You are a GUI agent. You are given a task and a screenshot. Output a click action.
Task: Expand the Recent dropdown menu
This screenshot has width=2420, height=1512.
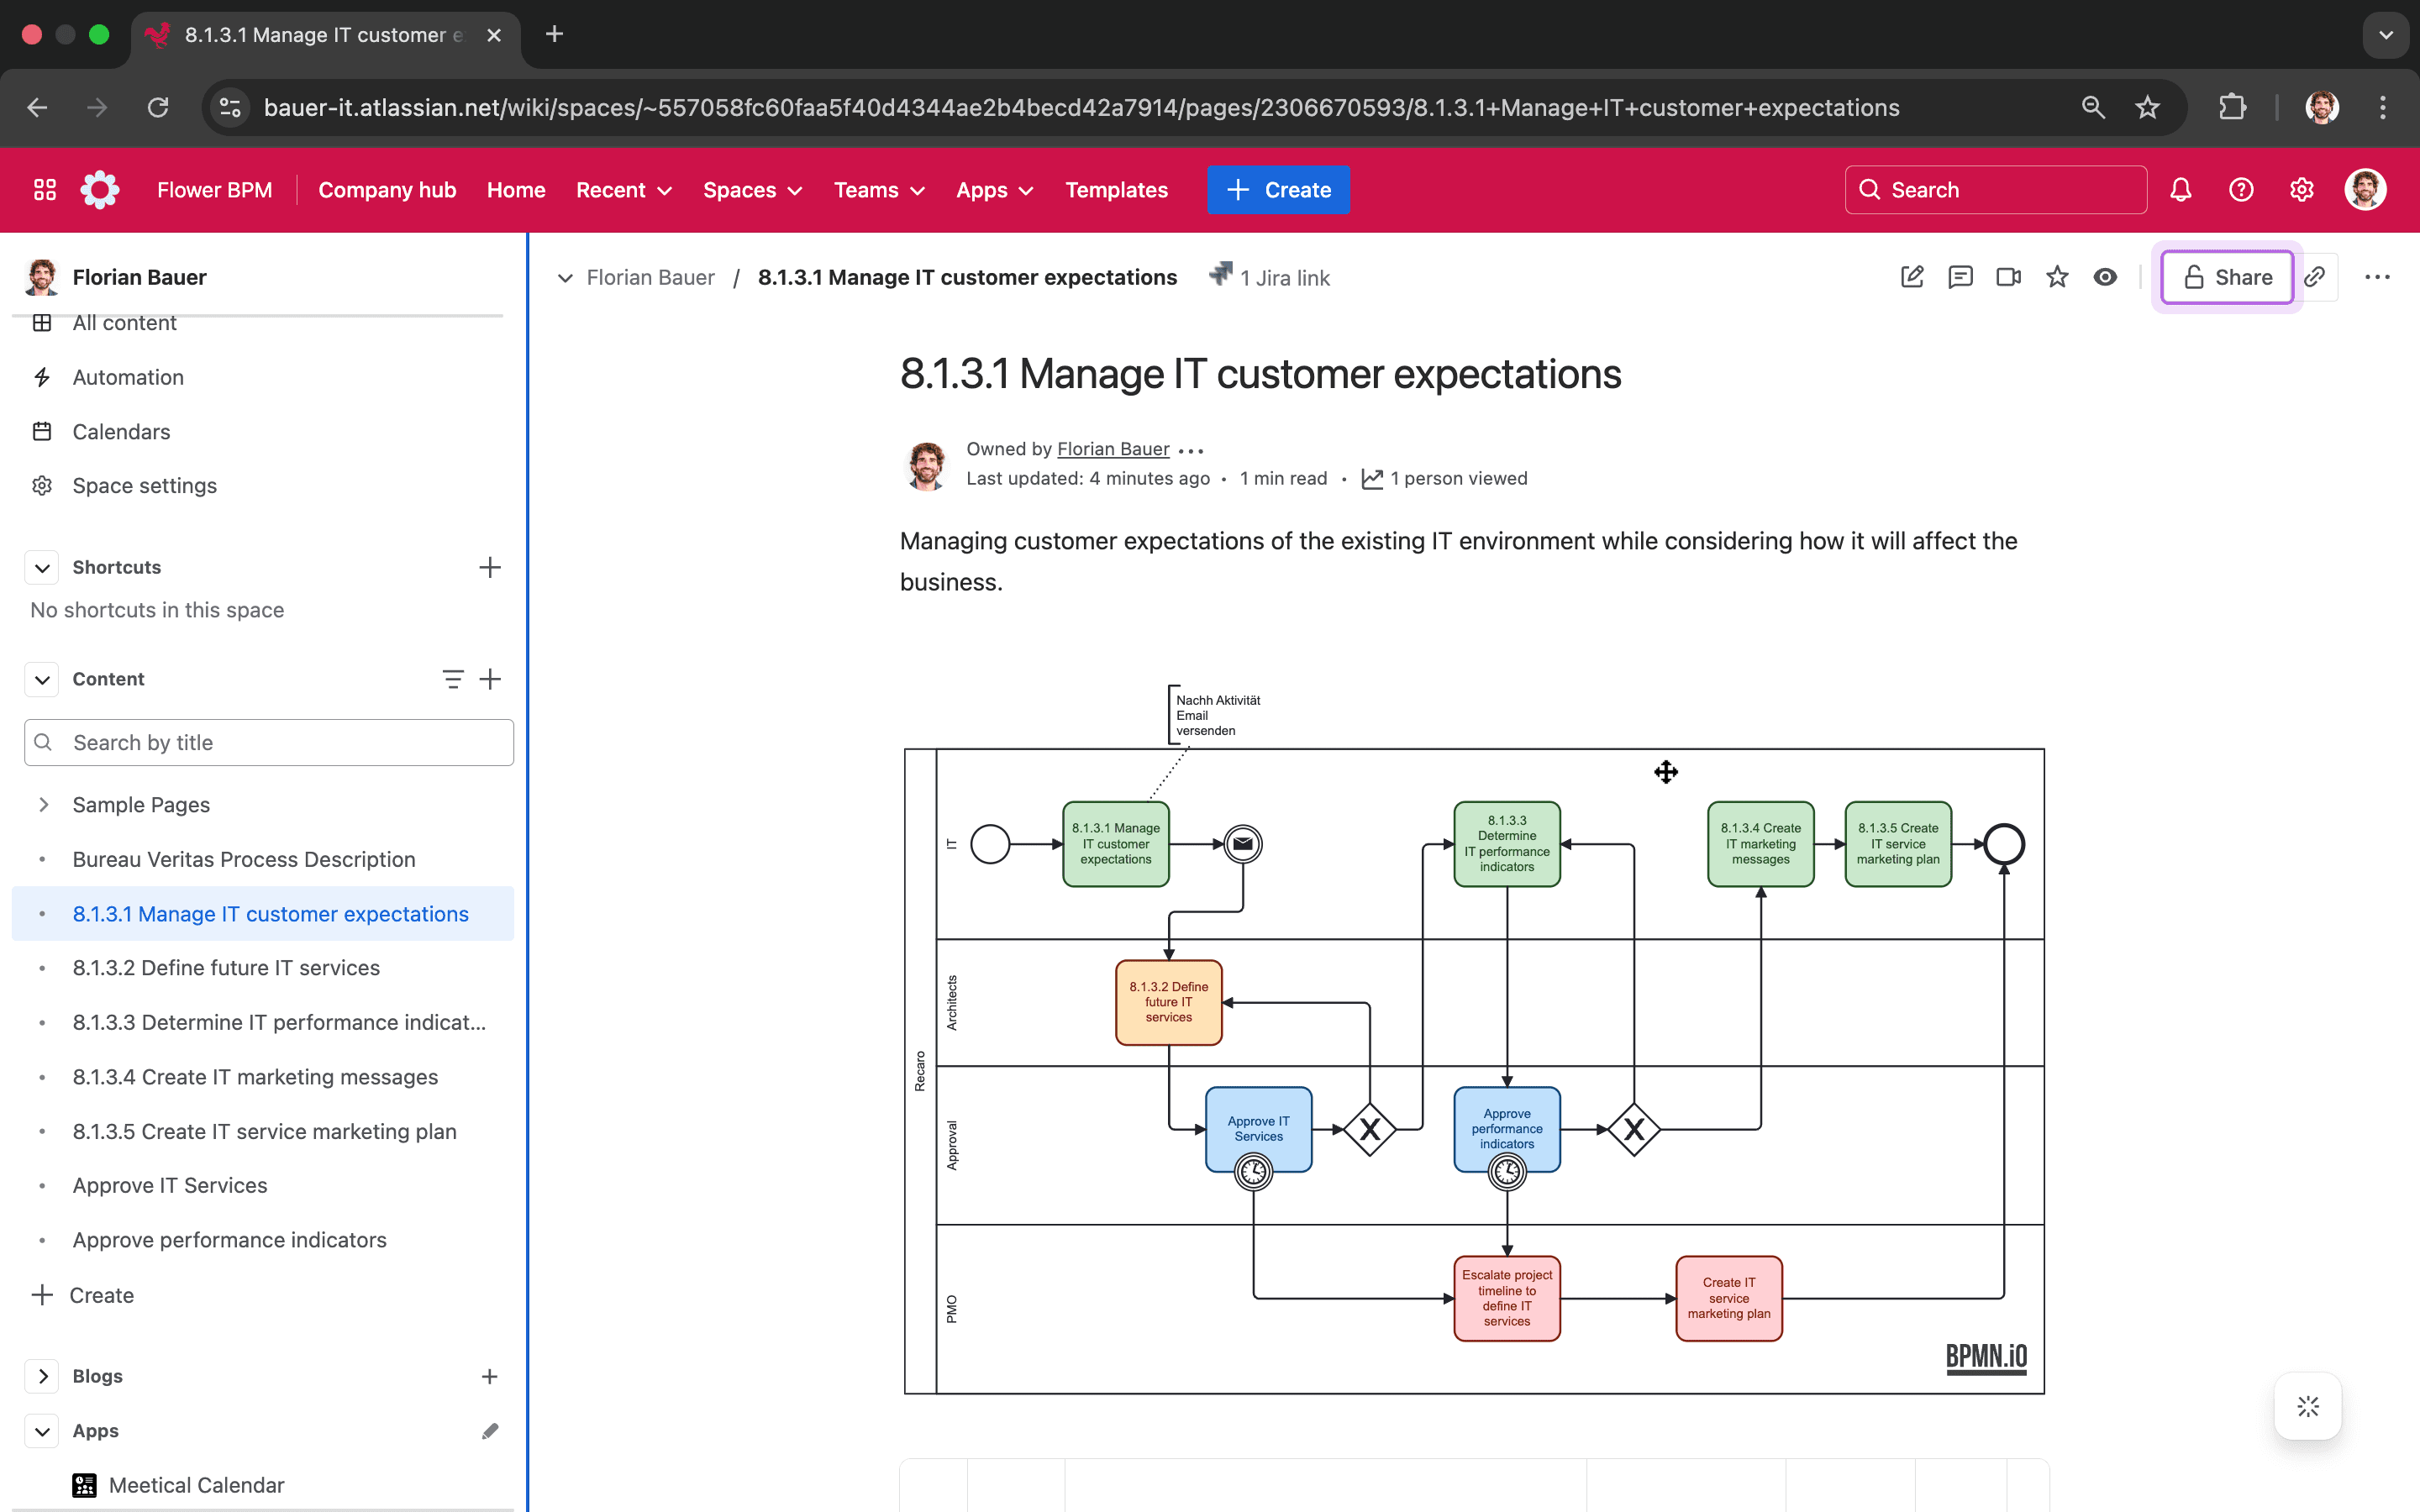point(622,190)
